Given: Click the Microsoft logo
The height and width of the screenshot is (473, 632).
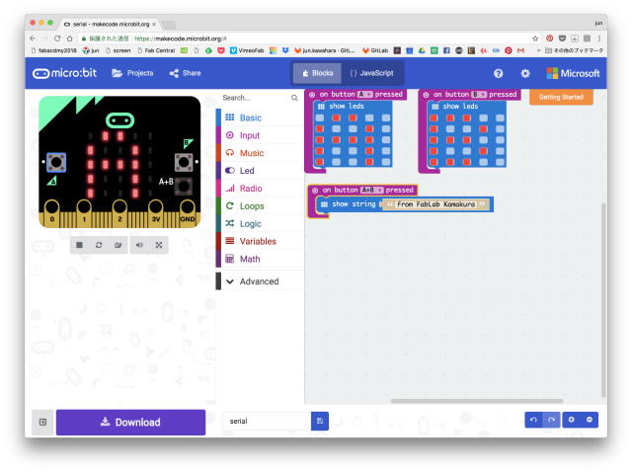Looking at the screenshot, I should click(x=573, y=73).
